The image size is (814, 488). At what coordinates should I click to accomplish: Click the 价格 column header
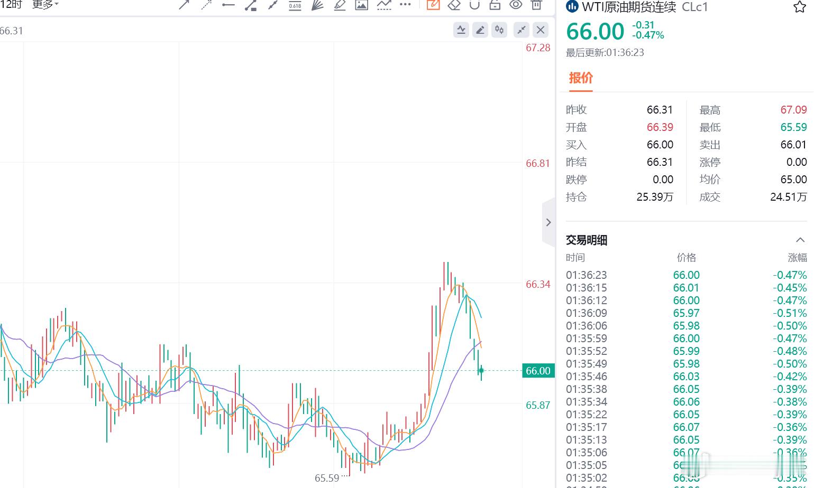(687, 258)
